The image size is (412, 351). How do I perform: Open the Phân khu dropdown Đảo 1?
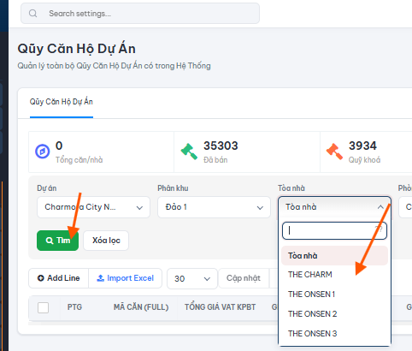click(x=214, y=207)
